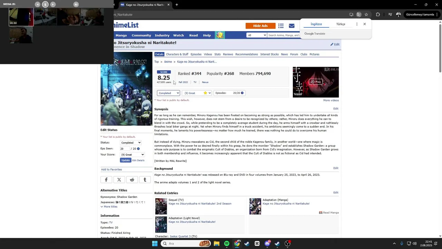
Task: Share on Reddit icon
Action: pos(132,180)
